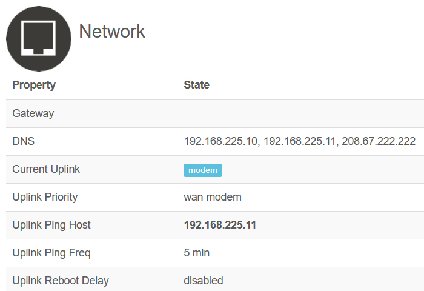Viewport: 424px width, 291px height.
Task: Select the Gateway row label
Action: point(33,113)
